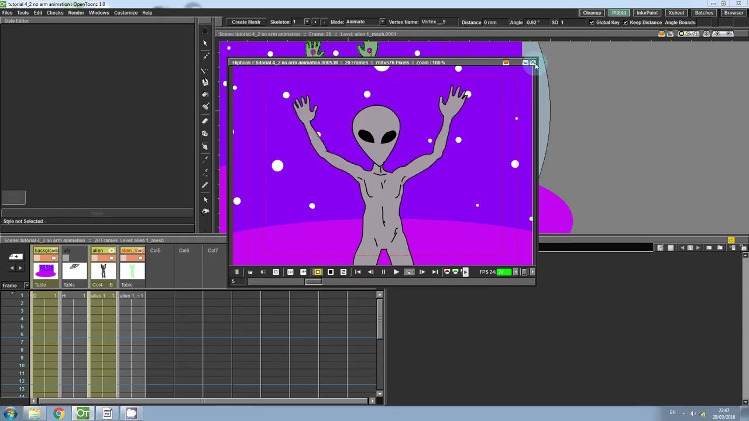Click the Flipbook snapshot icon
749x421 pixels.
coord(263,272)
